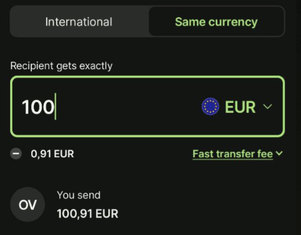Focus the recipient amount input field
Viewport: 301px width, 235px height.
click(x=148, y=106)
